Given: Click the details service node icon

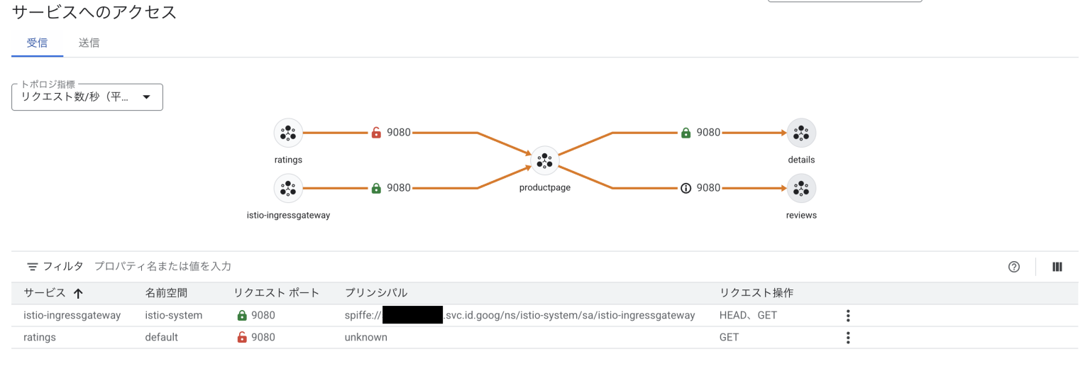Looking at the screenshot, I should coord(801,133).
